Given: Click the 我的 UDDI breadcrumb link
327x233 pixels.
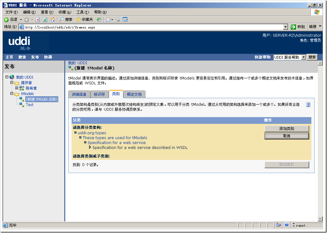Looking at the screenshot, I should 77,63.
